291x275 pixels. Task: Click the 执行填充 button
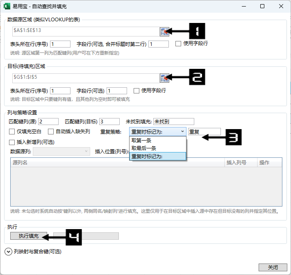pyautogui.click(x=29, y=236)
